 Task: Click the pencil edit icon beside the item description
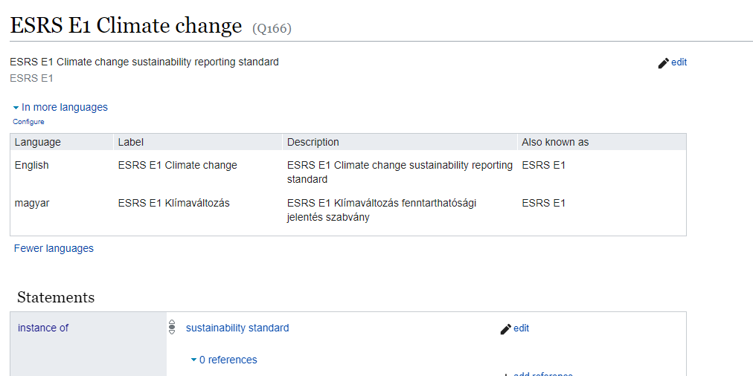(664, 63)
